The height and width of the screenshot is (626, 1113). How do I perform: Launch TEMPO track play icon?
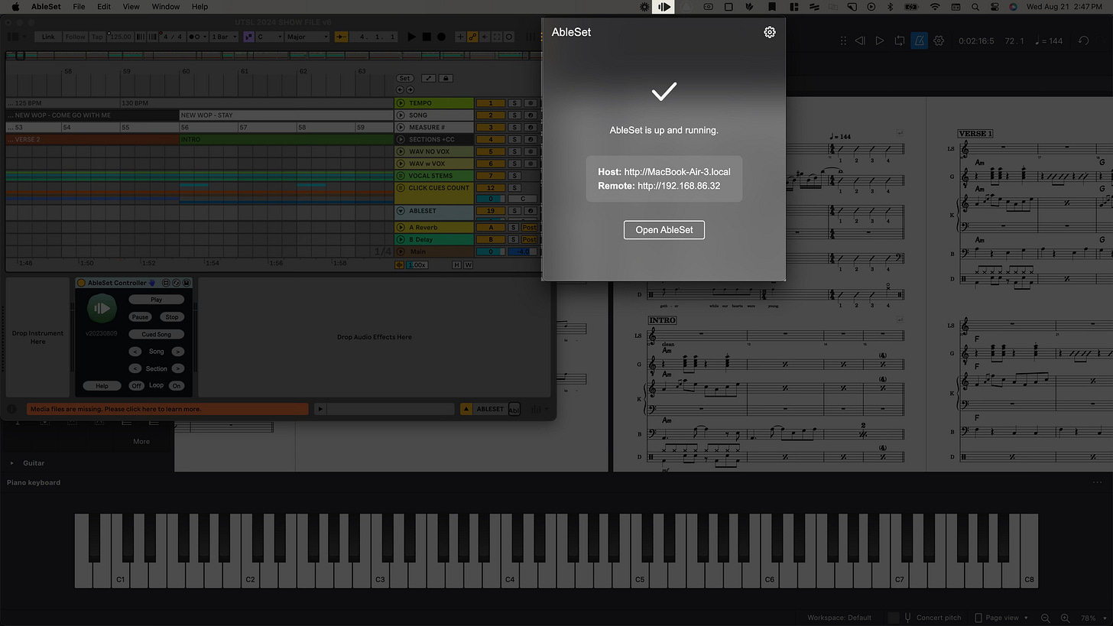[x=401, y=102]
